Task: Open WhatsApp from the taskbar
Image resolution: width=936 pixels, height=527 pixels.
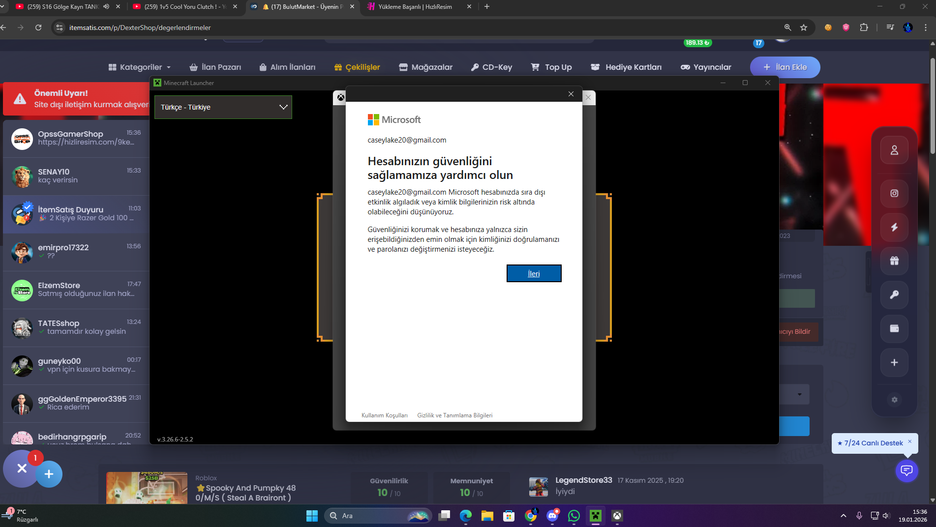Action: pos(574,516)
